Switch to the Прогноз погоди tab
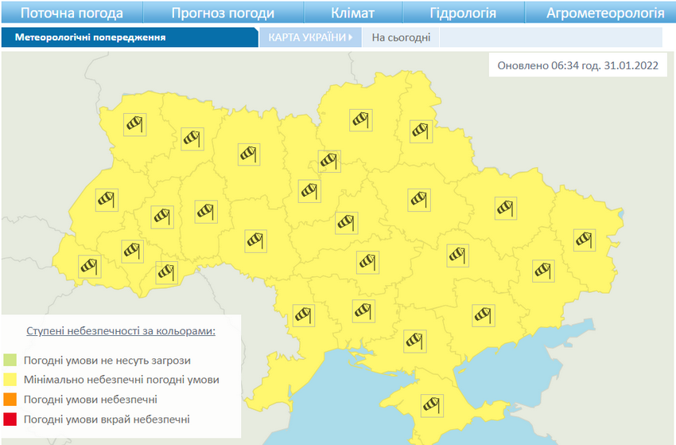Image resolution: width=676 pixels, height=445 pixels. (223, 13)
